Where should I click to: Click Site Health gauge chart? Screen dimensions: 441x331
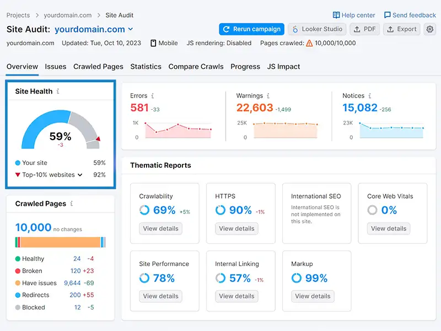click(x=61, y=130)
